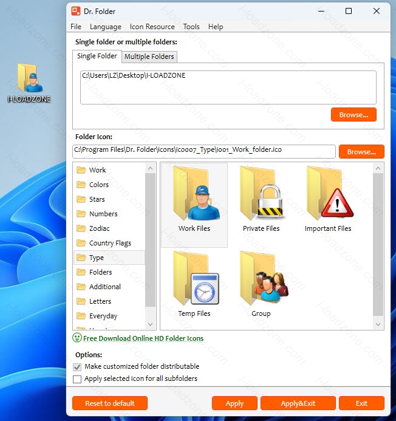Click icon preview pane scroll down arrow
The width and height of the screenshot is (396, 421).
pyautogui.click(x=378, y=324)
